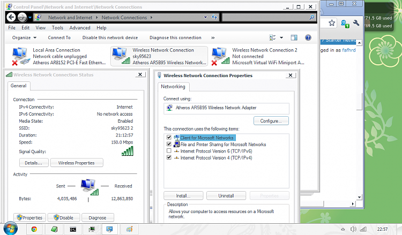Image resolution: width=402 pixels, height=235 pixels.
Task: Click the Back navigation arrow
Action: [11, 17]
